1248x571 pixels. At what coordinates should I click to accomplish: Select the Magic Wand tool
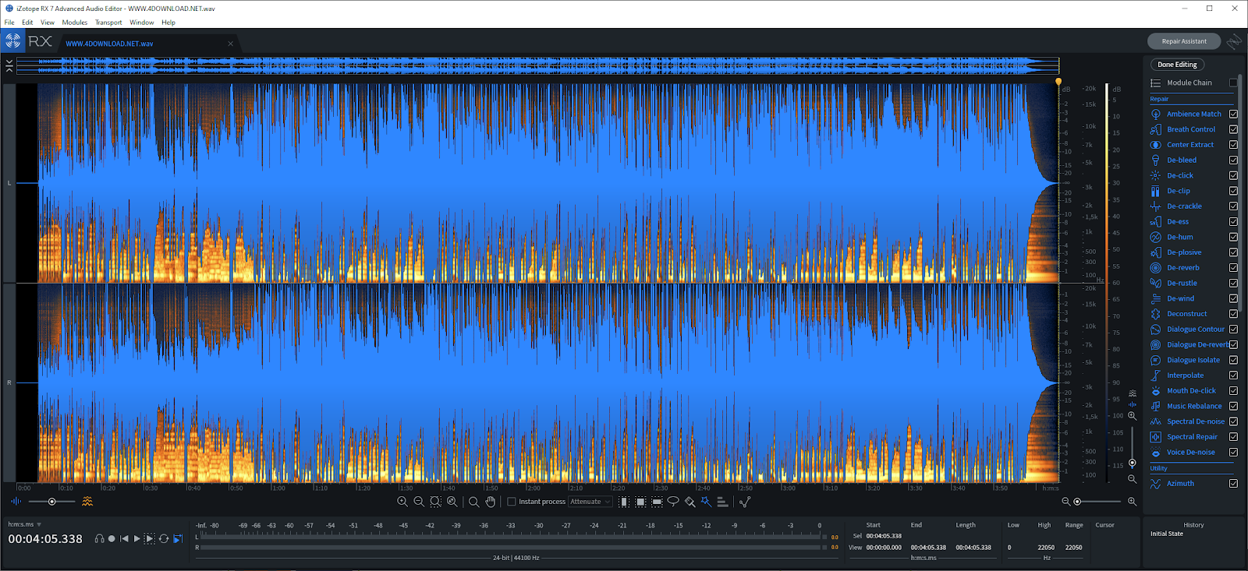(x=706, y=502)
